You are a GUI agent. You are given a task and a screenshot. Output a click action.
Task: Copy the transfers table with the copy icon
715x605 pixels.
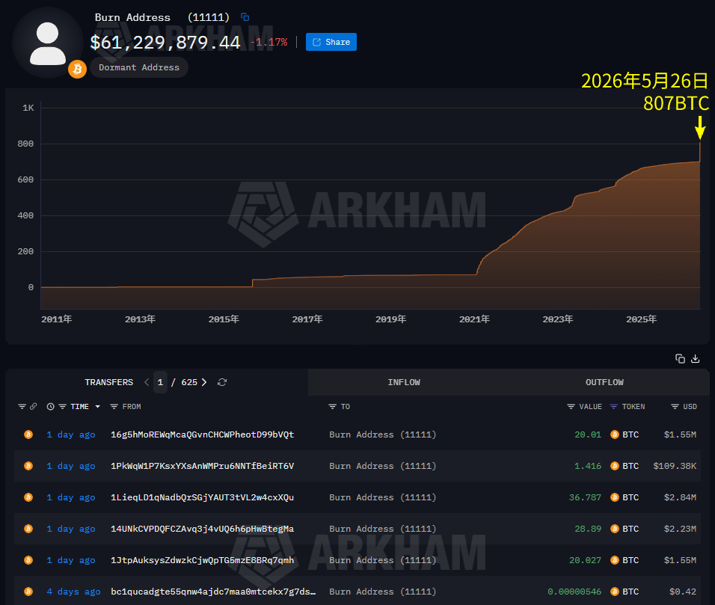[680, 359]
